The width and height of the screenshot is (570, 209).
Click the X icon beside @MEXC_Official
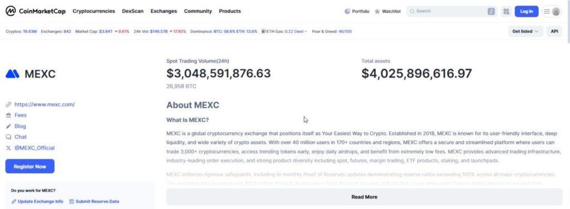click(x=8, y=148)
